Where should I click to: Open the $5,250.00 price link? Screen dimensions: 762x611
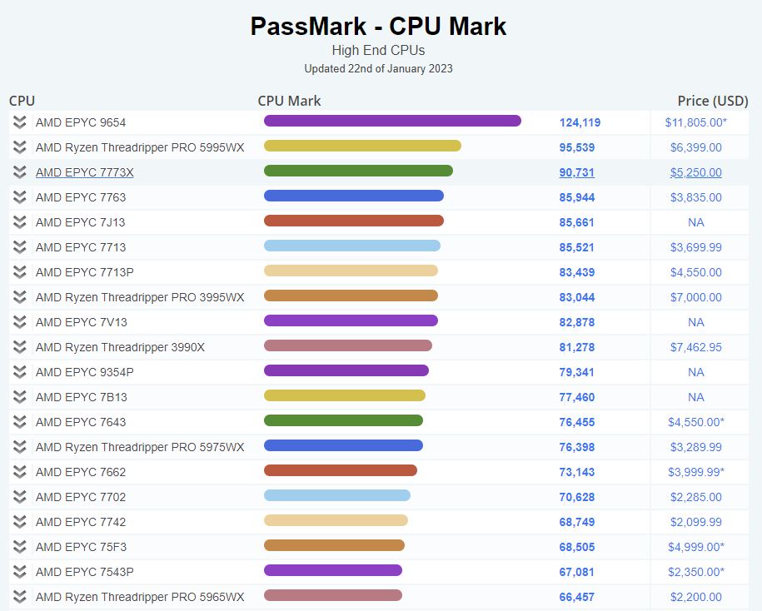pos(696,172)
